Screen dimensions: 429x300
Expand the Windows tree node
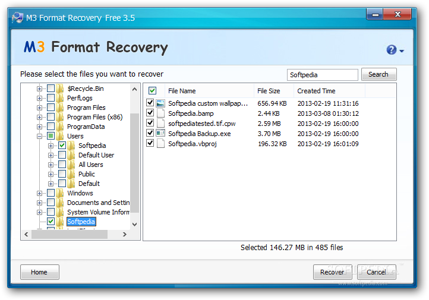[39, 193]
